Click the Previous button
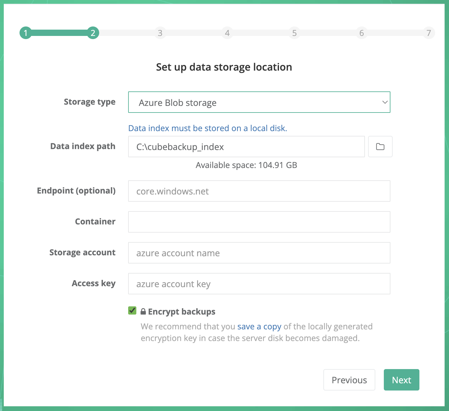This screenshot has height=411, width=449. pos(349,380)
